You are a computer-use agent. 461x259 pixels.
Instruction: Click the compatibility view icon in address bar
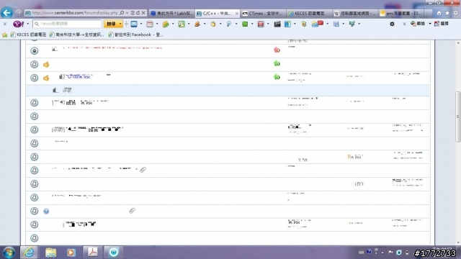[133, 13]
